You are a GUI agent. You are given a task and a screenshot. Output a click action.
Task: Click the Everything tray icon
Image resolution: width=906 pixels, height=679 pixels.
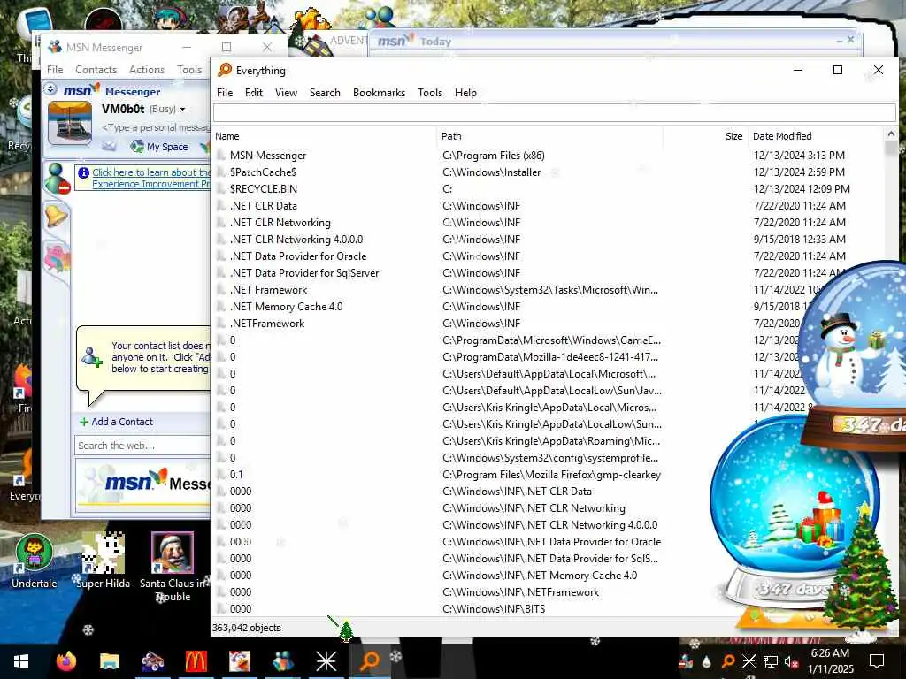pos(728,661)
